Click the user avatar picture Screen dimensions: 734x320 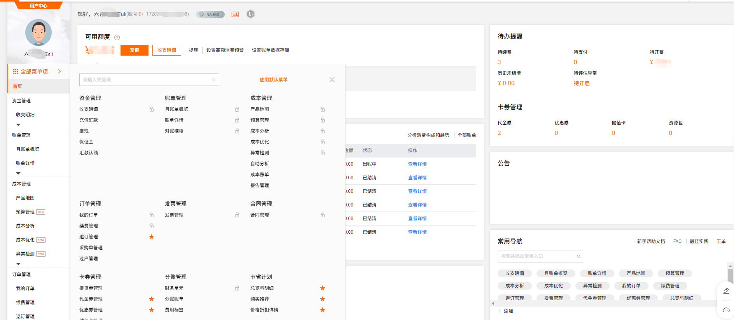click(38, 33)
